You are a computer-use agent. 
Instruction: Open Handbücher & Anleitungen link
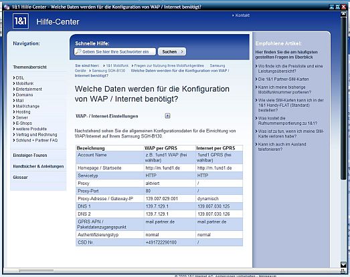coord(38,166)
